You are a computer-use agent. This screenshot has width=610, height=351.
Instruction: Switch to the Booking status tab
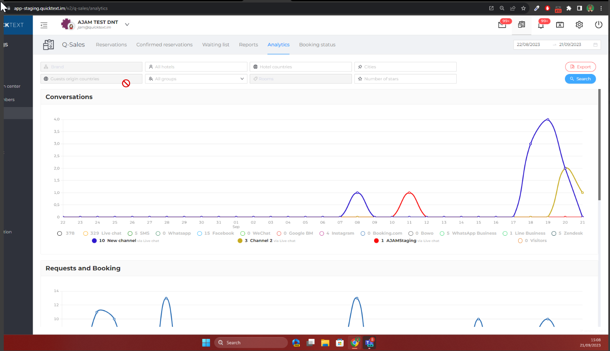pos(317,45)
